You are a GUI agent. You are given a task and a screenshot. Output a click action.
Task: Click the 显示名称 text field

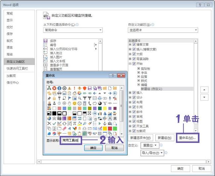92,140
